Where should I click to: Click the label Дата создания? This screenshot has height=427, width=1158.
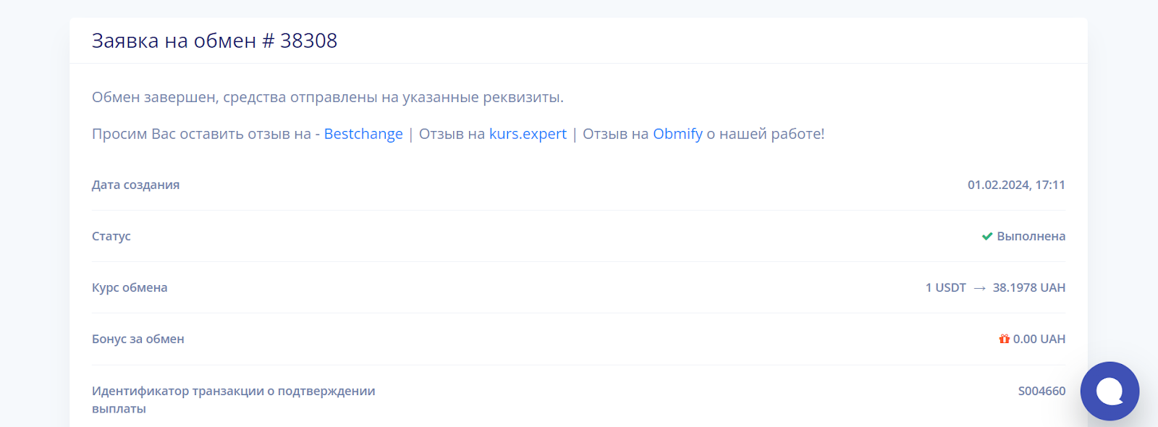[x=135, y=185]
